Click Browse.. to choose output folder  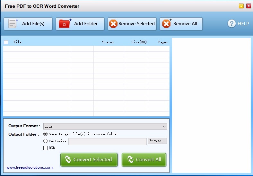pyautogui.click(x=157, y=141)
